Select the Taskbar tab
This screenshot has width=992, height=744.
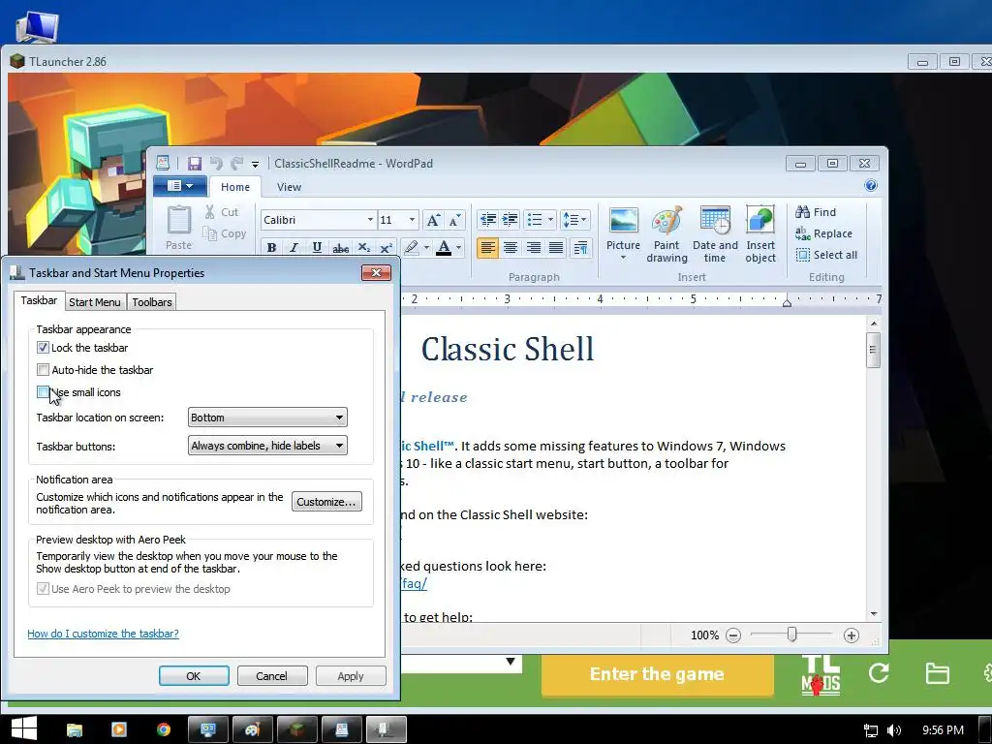[39, 300]
